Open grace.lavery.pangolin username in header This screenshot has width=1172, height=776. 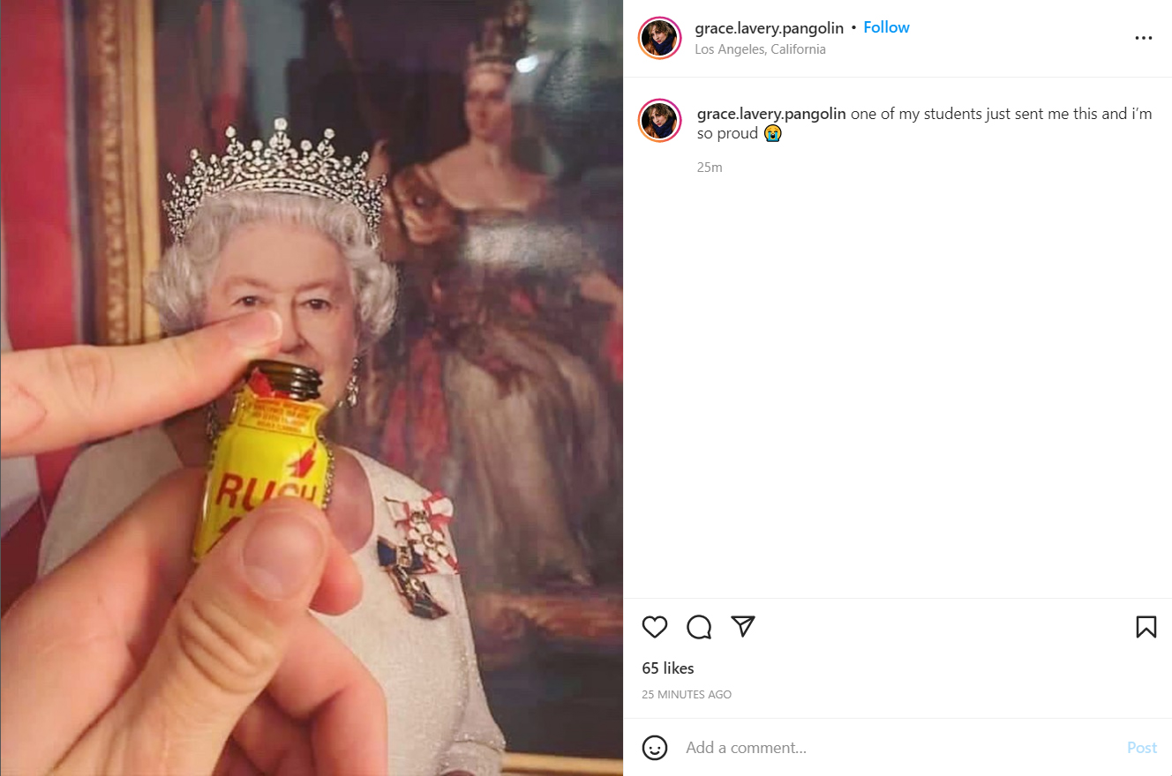point(769,28)
